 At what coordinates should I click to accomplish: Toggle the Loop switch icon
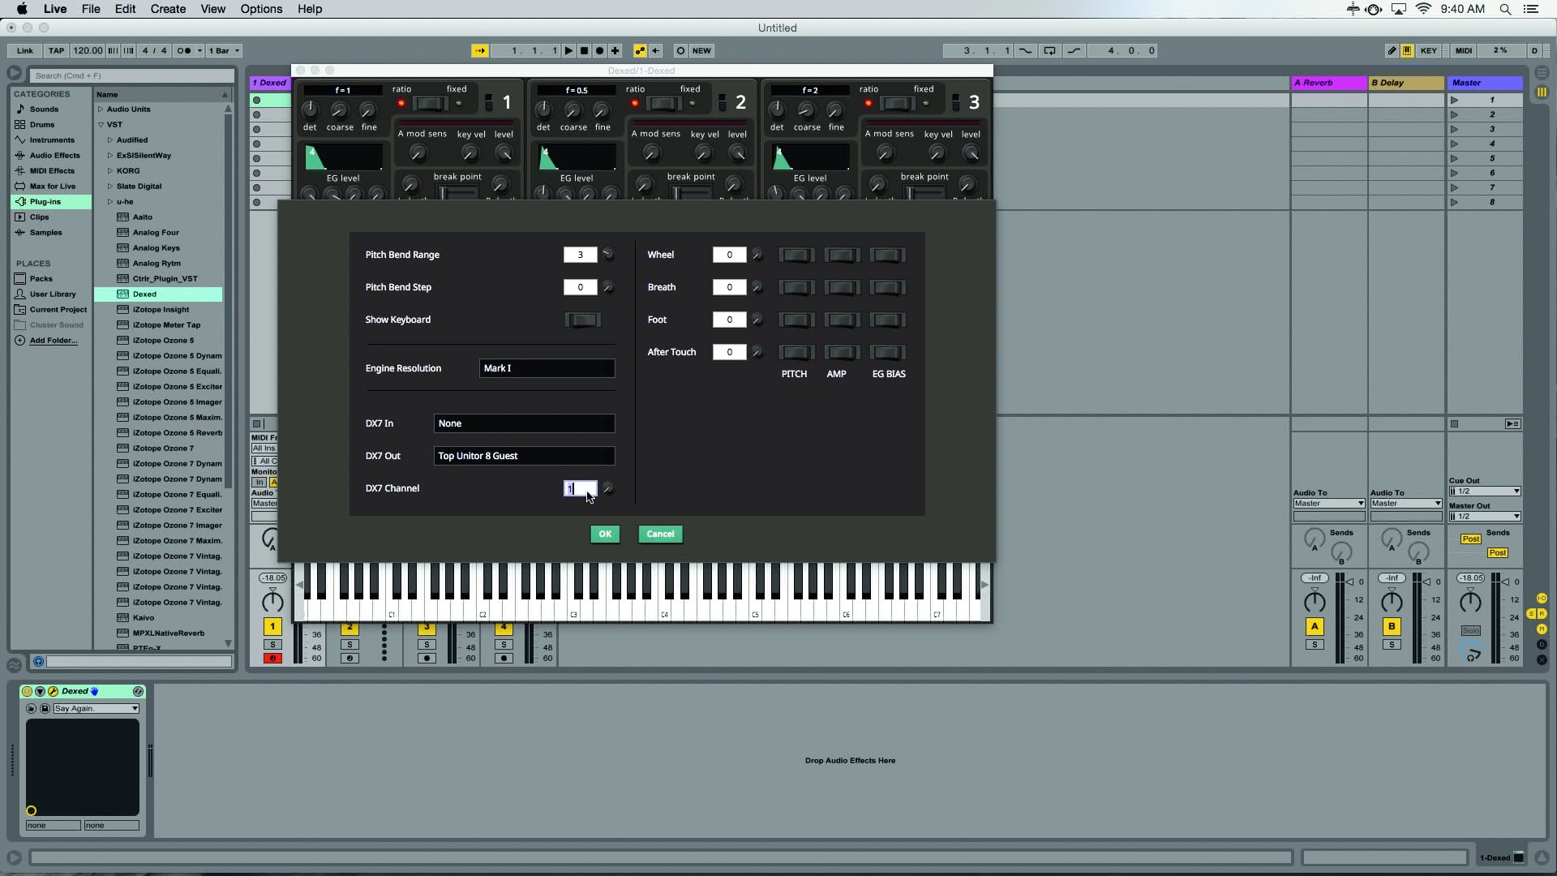1049,50
